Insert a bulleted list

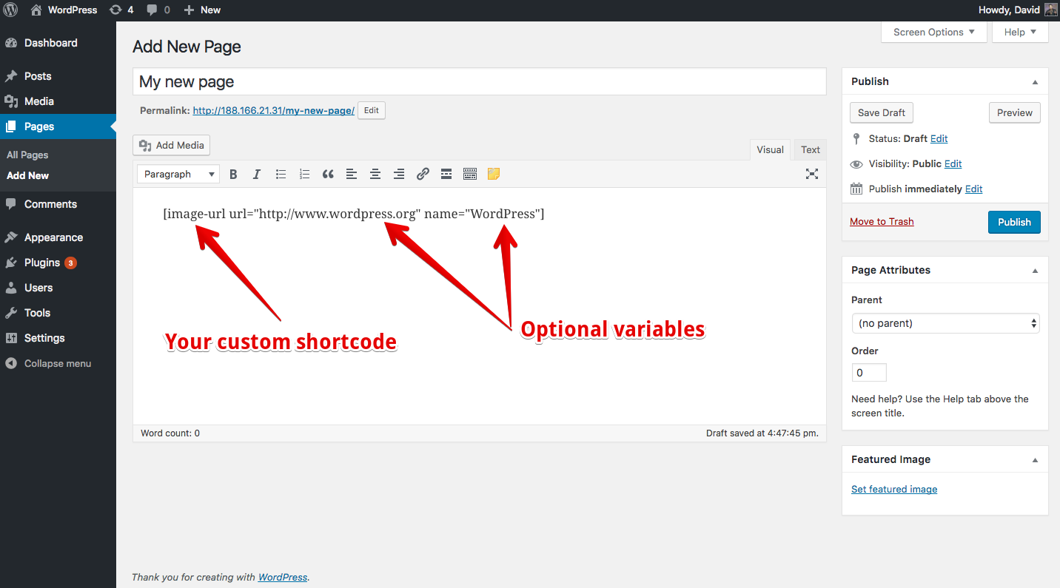(281, 174)
